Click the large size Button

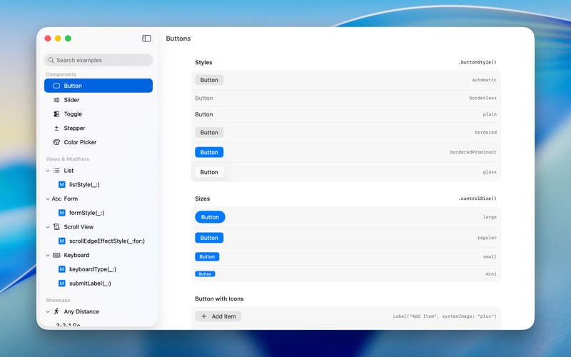pyautogui.click(x=210, y=217)
